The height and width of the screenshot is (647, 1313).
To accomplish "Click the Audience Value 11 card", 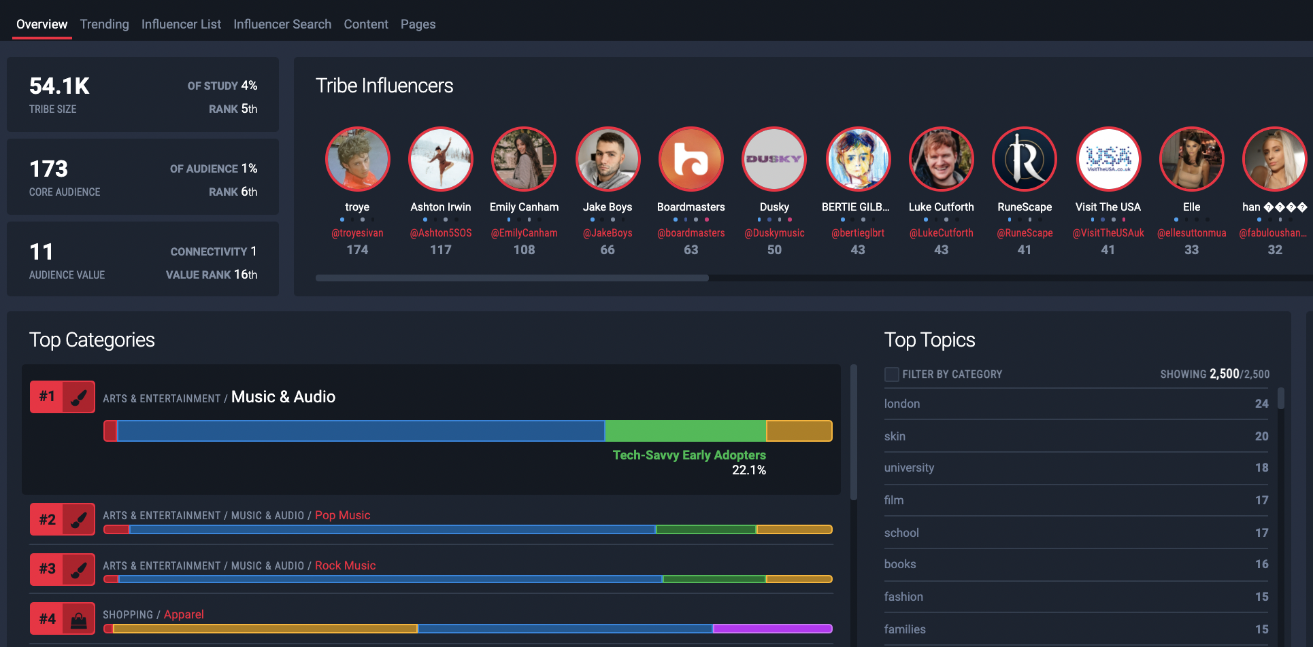I will [143, 260].
